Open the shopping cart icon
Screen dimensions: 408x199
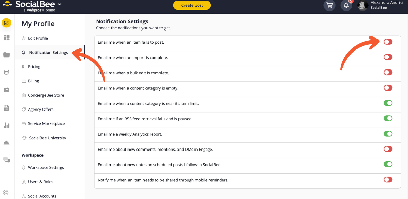(x=329, y=5)
